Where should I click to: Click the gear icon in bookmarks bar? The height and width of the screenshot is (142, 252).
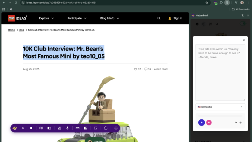[x=11, y=9]
